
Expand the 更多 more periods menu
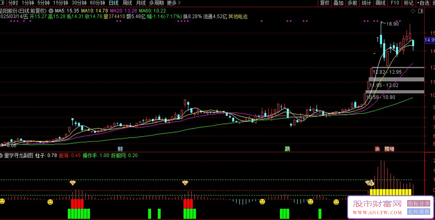174,3
